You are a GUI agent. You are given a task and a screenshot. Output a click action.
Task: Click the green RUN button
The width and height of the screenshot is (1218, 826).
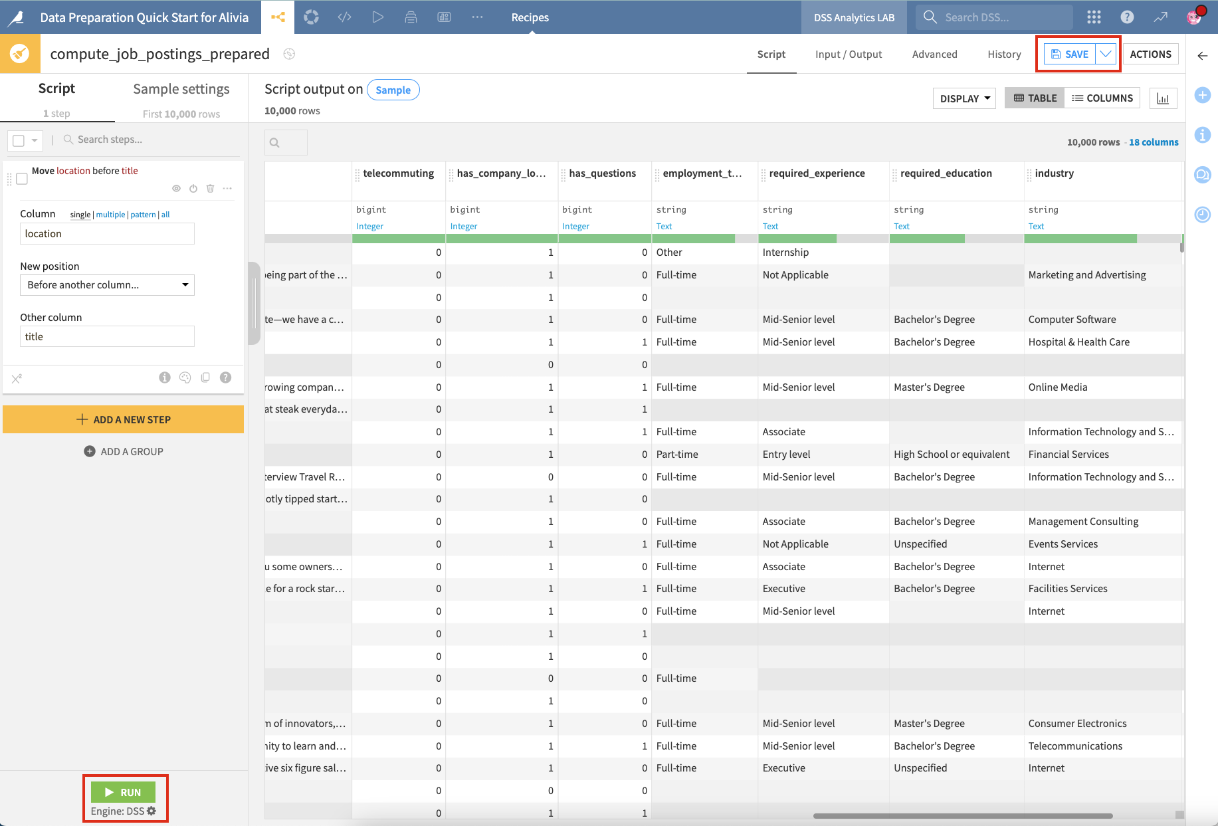click(x=123, y=792)
